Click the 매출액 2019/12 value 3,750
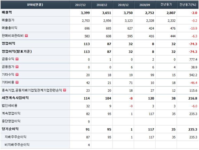The height and width of the screenshot is (150, 199). [128, 13]
